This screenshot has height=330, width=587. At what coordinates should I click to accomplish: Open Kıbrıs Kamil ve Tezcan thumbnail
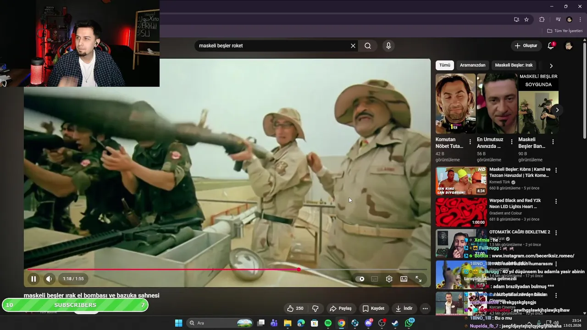pyautogui.click(x=461, y=181)
